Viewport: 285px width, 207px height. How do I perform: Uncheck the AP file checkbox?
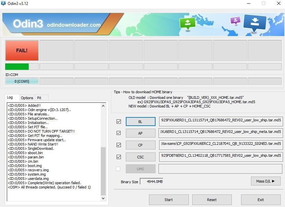[119, 133]
